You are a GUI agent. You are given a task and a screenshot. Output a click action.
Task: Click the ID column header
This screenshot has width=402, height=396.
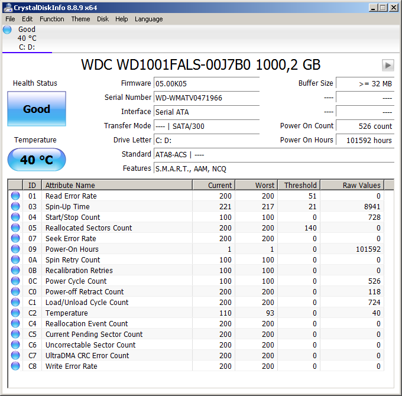coord(32,185)
